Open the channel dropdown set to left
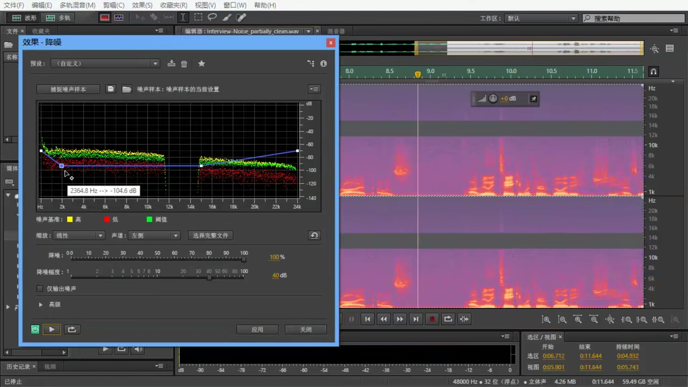688x387 pixels. [x=154, y=235]
